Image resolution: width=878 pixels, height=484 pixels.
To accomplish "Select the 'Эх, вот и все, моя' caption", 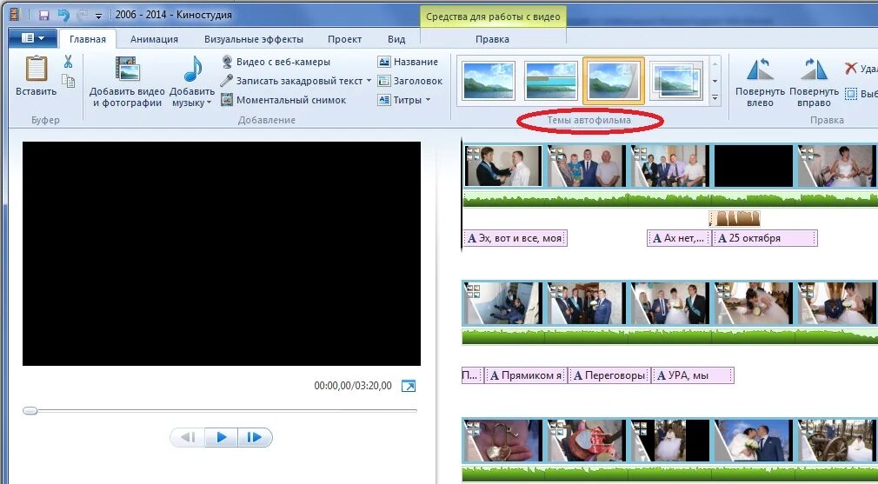I will pyautogui.click(x=515, y=238).
